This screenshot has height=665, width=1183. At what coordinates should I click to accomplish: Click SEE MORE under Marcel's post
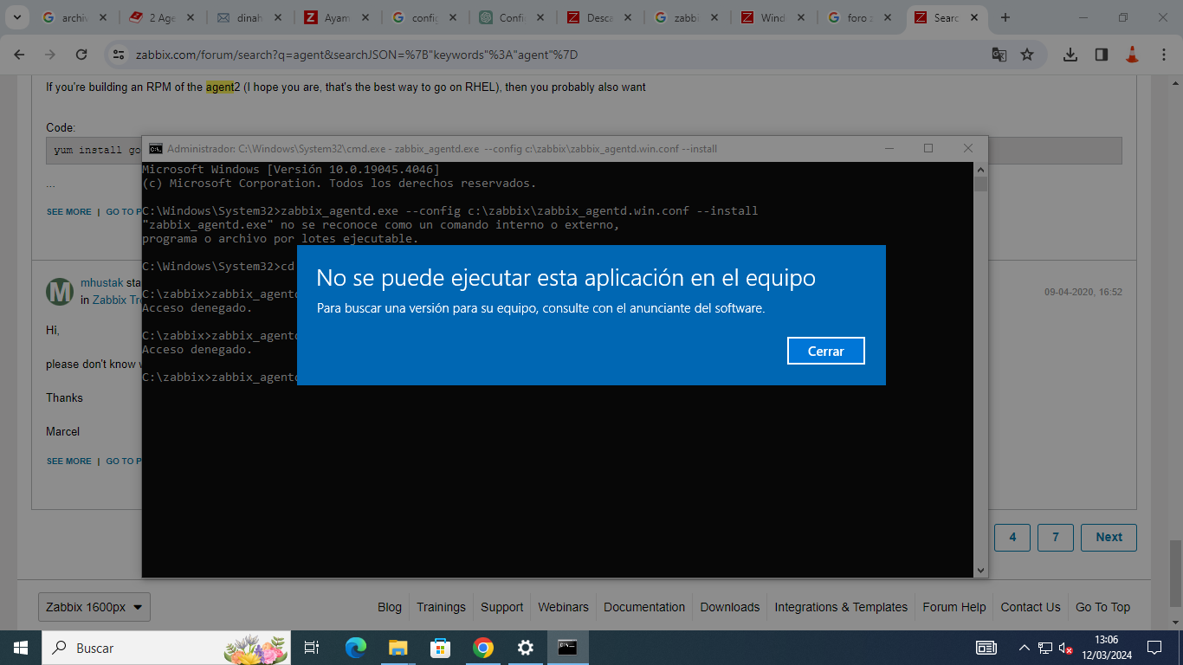(68, 462)
